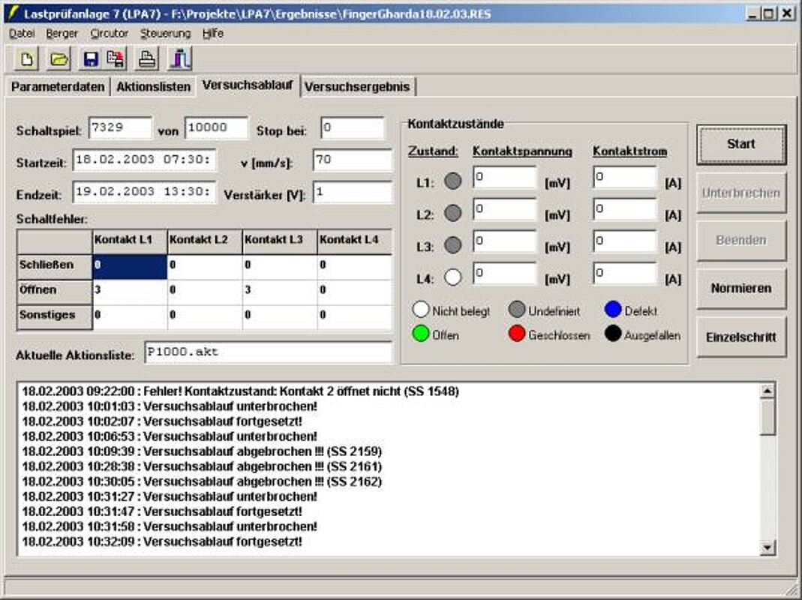Click the New file toolbar icon
The height and width of the screenshot is (600, 802).
26,59
